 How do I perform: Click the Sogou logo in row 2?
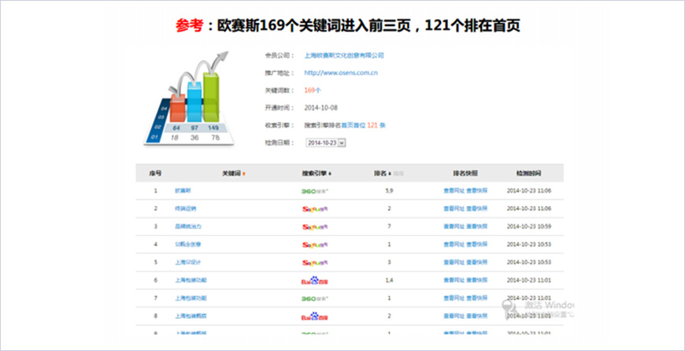316,209
